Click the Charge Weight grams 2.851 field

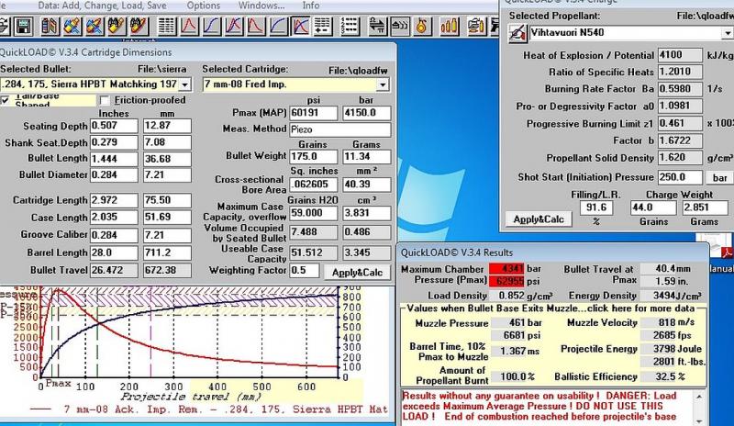[705, 207]
